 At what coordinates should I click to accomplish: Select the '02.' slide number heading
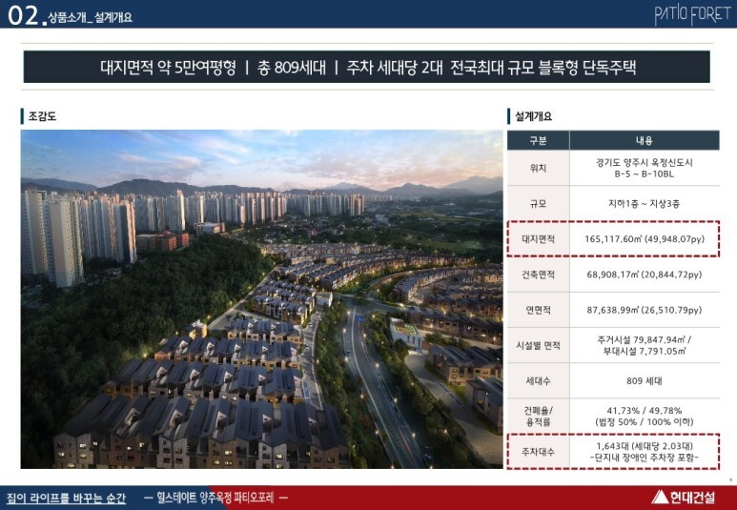27,16
